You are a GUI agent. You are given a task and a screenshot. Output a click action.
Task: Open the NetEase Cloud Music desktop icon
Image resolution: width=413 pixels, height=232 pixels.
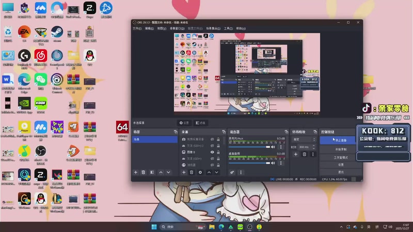coord(41,58)
